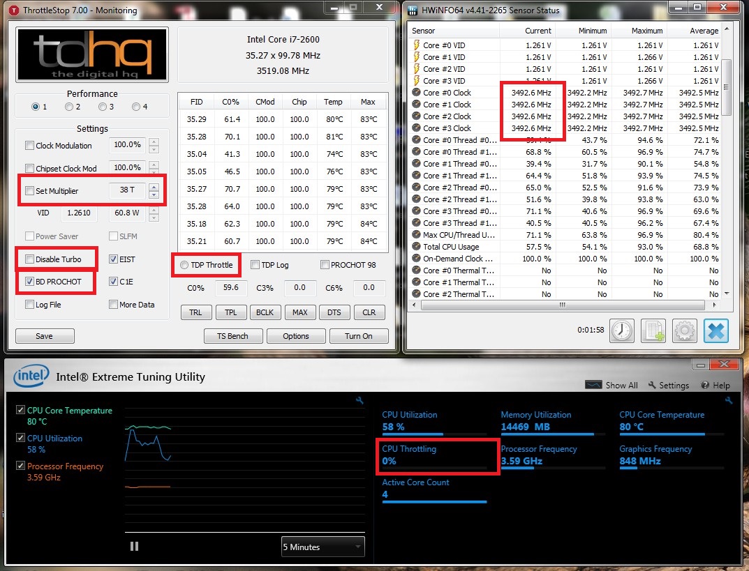This screenshot has width=749, height=571.
Task: Open XTU Settings wrench link
Action: pos(668,385)
